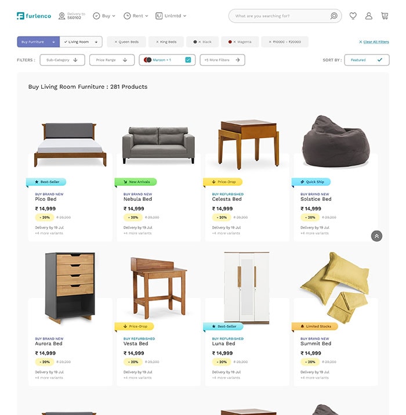
Task: Click the search magnifier icon
Action: (334, 16)
